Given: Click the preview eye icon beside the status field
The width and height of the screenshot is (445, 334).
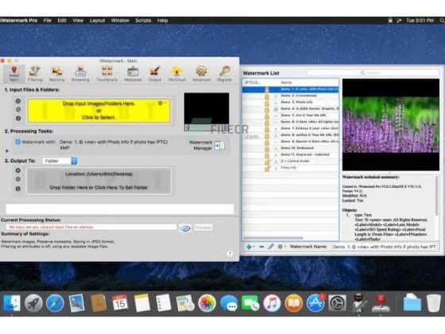Looking at the screenshot, I should coord(185,227).
